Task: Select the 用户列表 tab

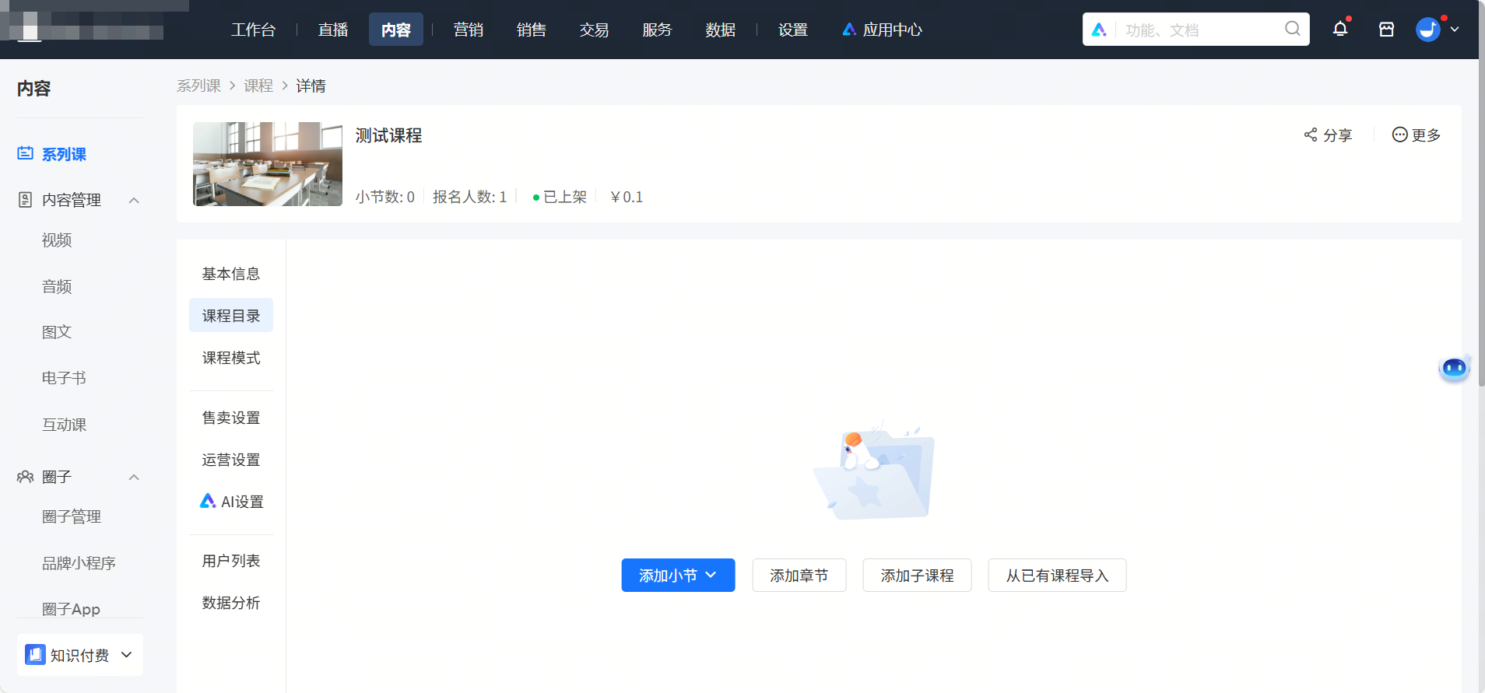Action: point(231,561)
